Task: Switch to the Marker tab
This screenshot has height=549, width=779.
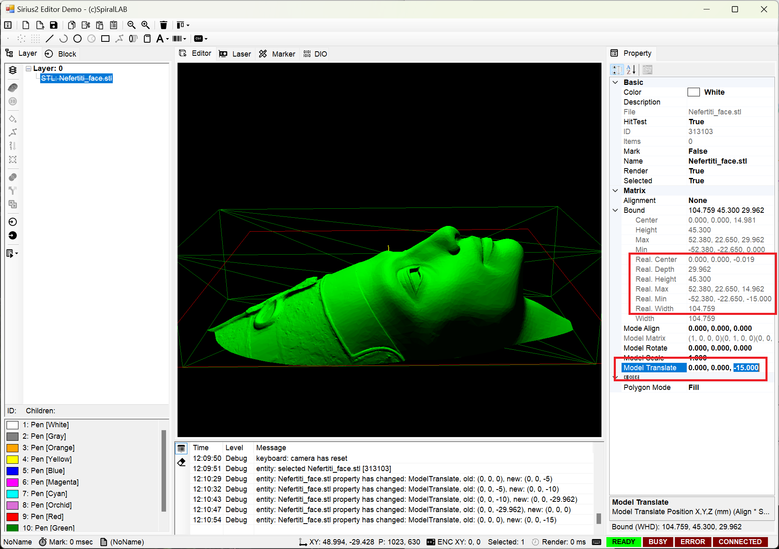Action: click(277, 54)
